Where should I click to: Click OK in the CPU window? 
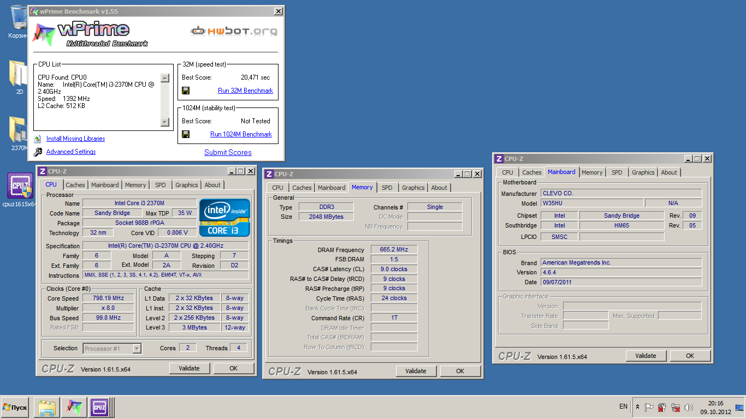(234, 368)
